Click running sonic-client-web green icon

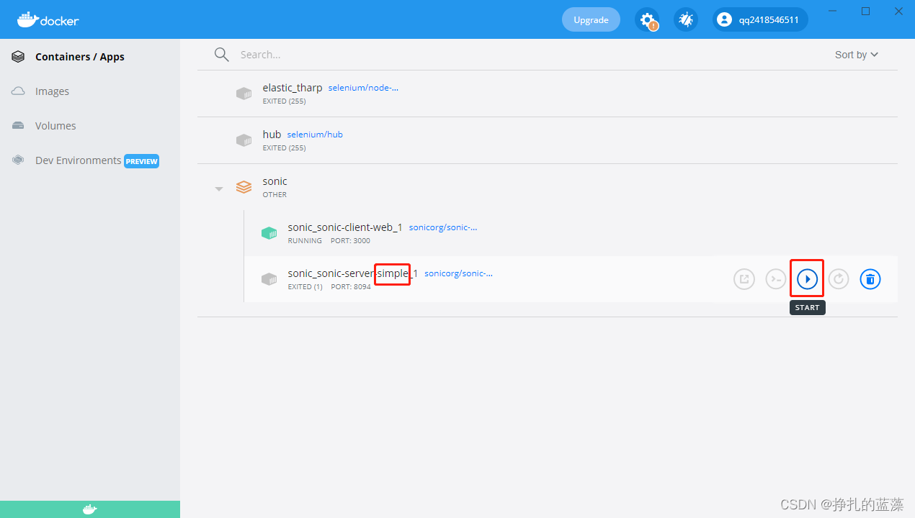[x=269, y=233]
